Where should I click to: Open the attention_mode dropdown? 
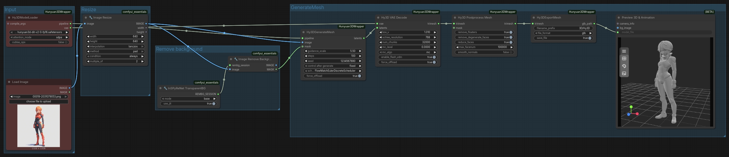[x=39, y=37]
